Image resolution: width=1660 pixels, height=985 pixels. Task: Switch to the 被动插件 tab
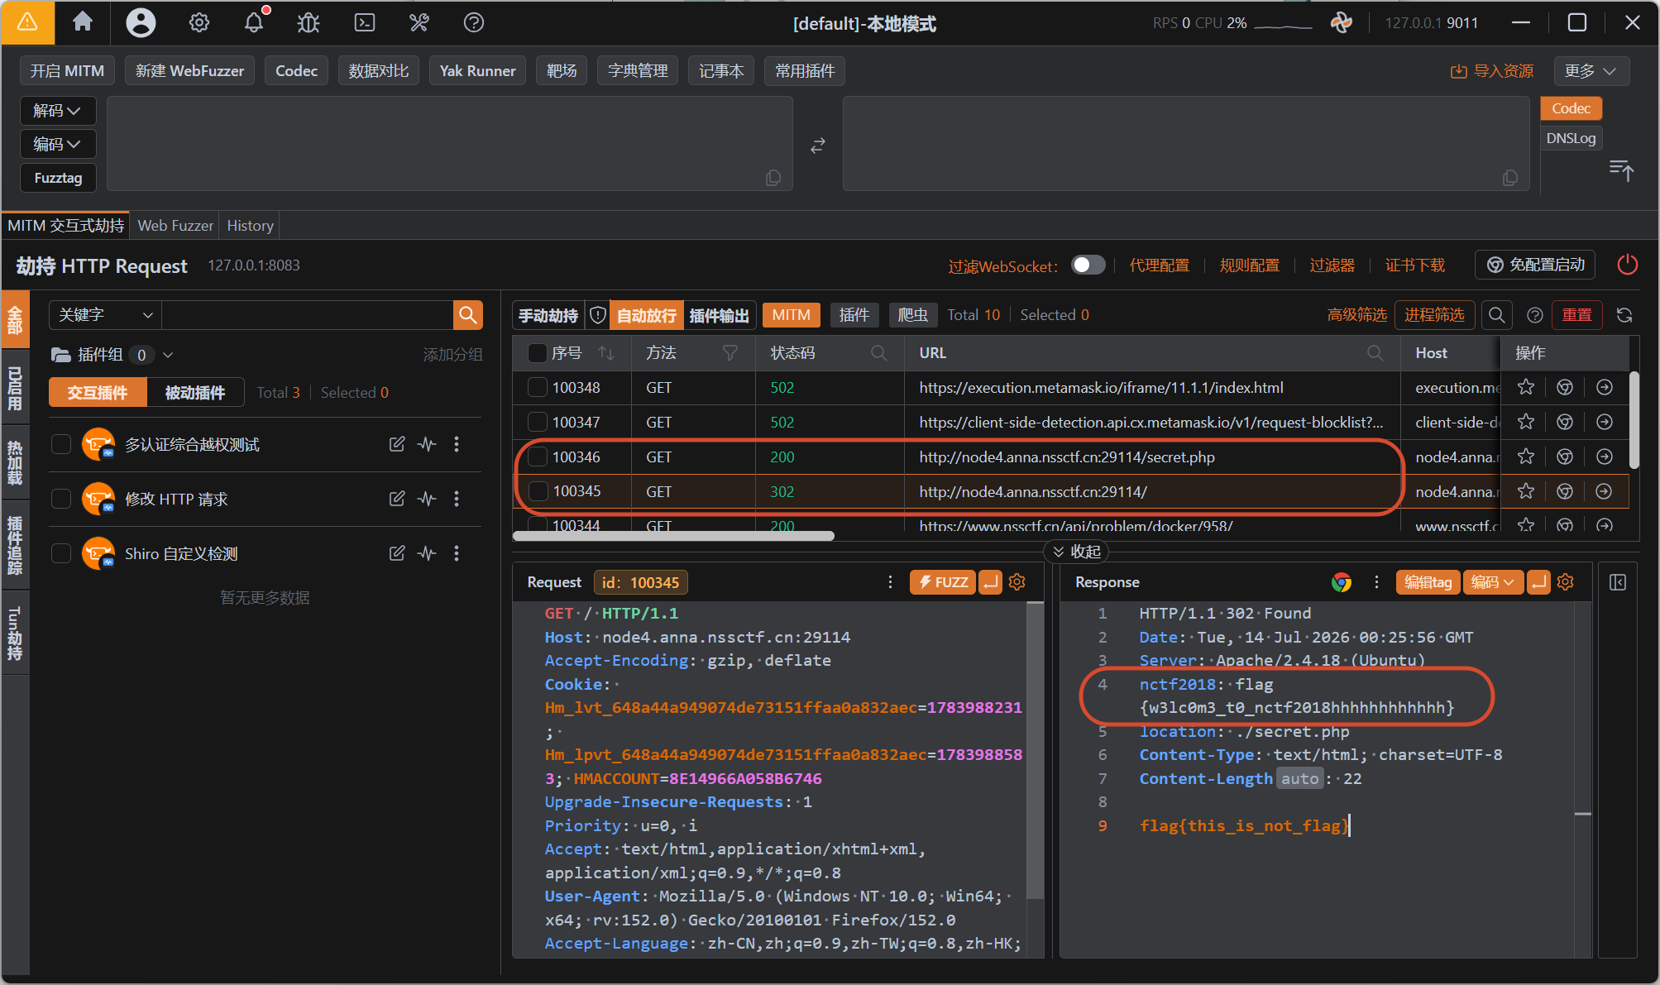point(195,392)
